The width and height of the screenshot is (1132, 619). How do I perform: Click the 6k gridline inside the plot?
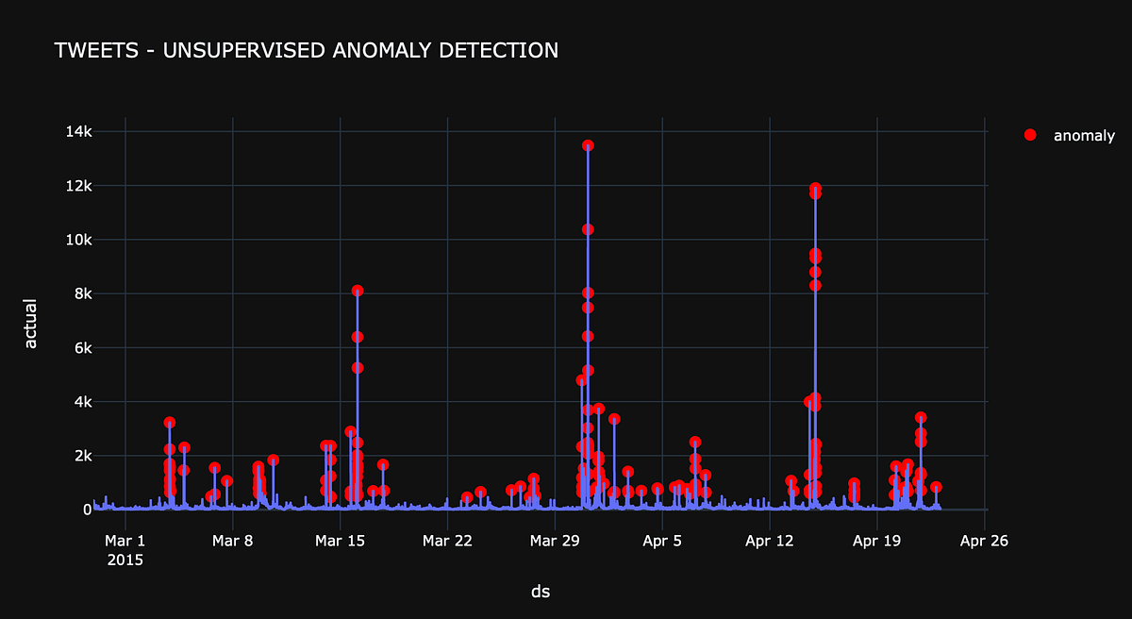tap(472, 347)
